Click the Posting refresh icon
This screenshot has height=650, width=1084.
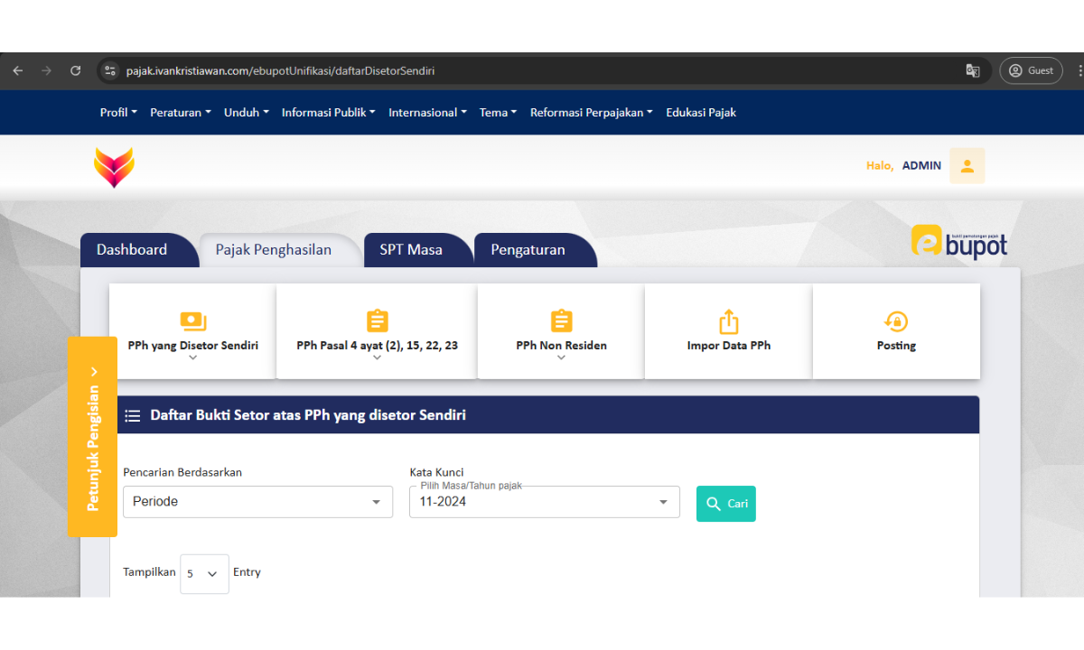tap(896, 321)
